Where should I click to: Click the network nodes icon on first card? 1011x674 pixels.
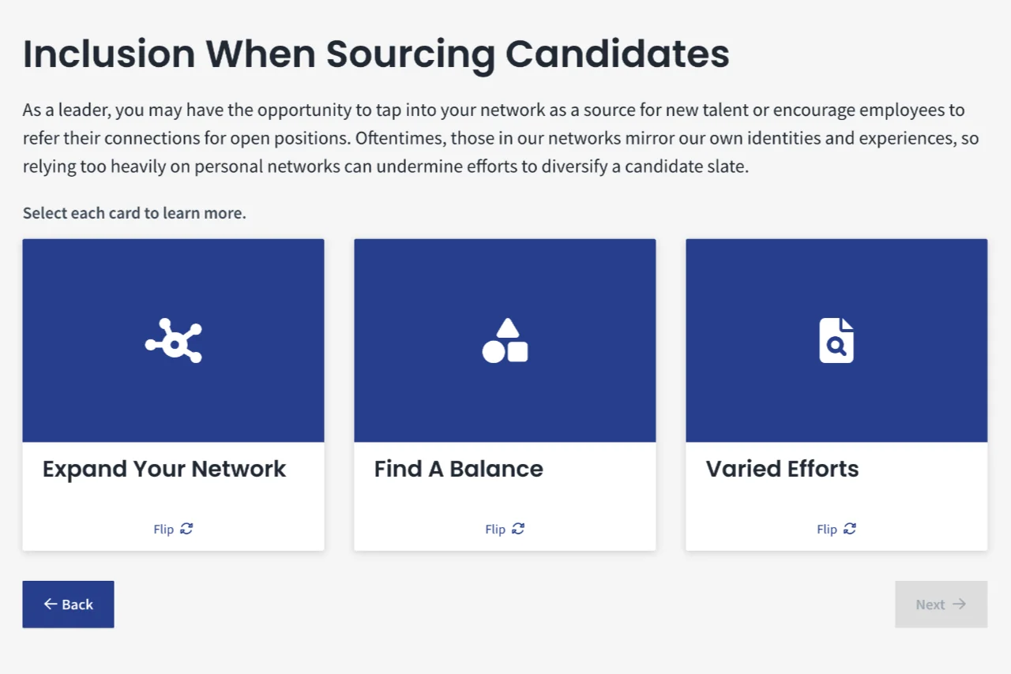click(x=174, y=340)
